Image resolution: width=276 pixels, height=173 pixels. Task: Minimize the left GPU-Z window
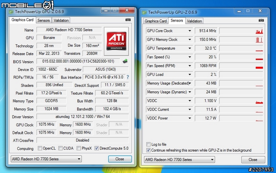pos(106,10)
